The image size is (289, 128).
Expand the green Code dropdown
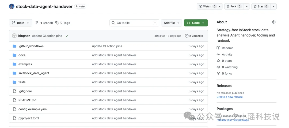[196, 23]
